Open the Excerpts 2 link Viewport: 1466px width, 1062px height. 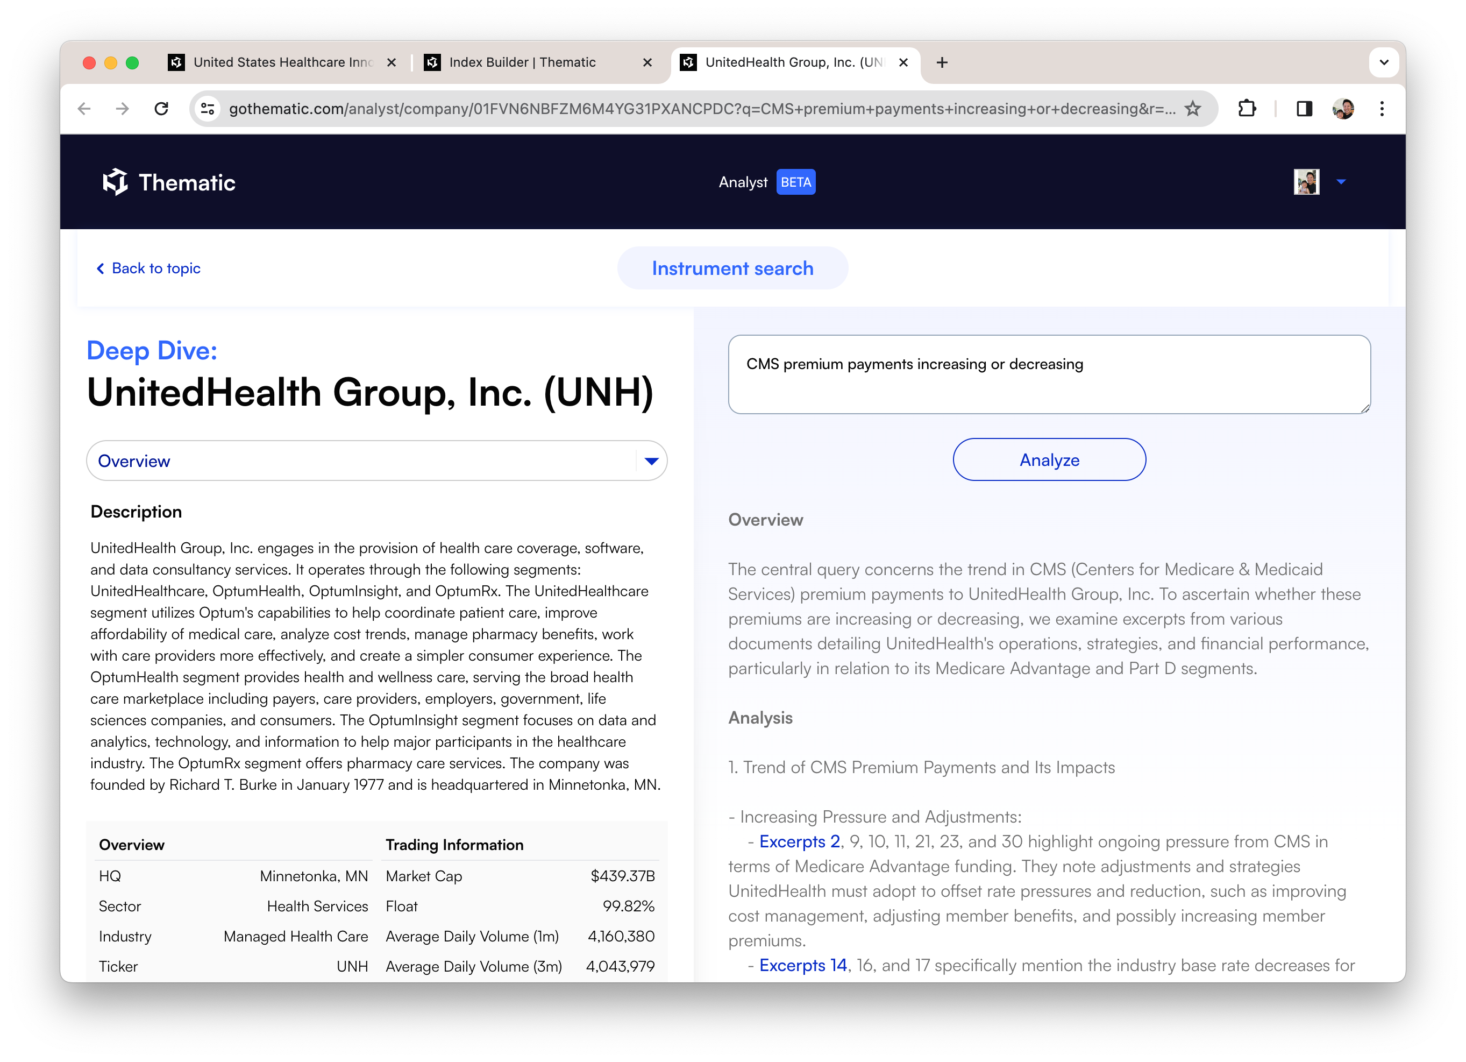tap(799, 841)
